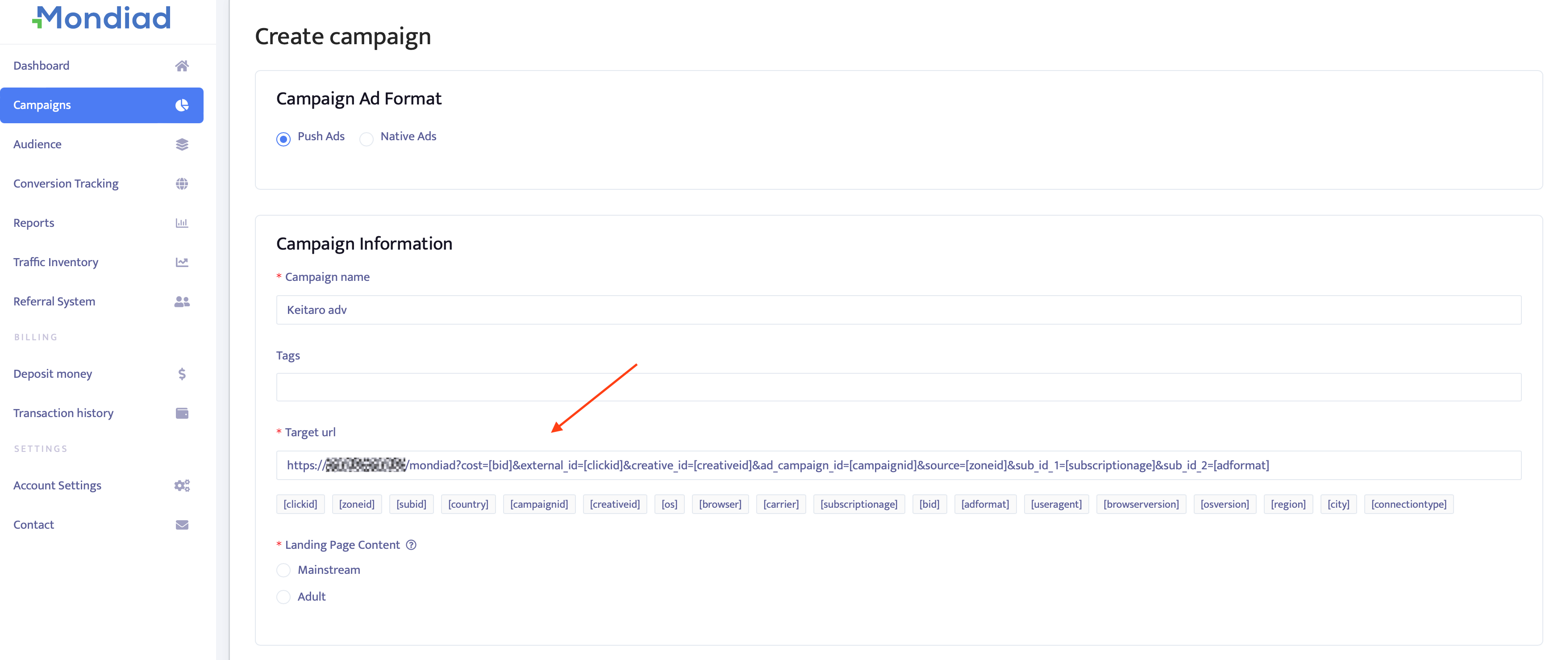Select the Mainstream landing page option
Viewport: 1558px width, 660px height.
[283, 571]
